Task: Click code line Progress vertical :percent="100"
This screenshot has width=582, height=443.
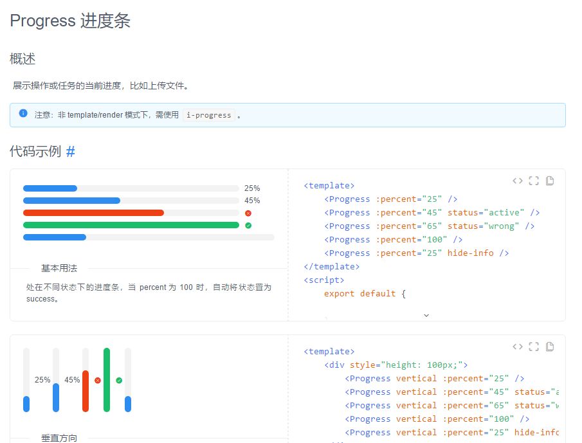Action: [437, 419]
